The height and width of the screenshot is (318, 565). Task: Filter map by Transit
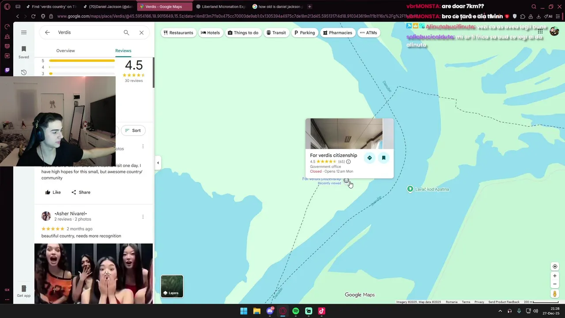coord(276,33)
